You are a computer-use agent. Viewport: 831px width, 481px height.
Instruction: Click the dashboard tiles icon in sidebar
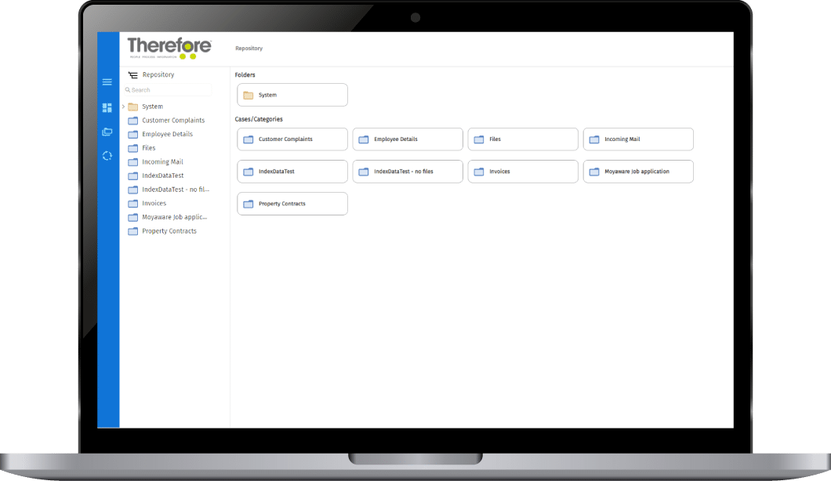point(107,107)
